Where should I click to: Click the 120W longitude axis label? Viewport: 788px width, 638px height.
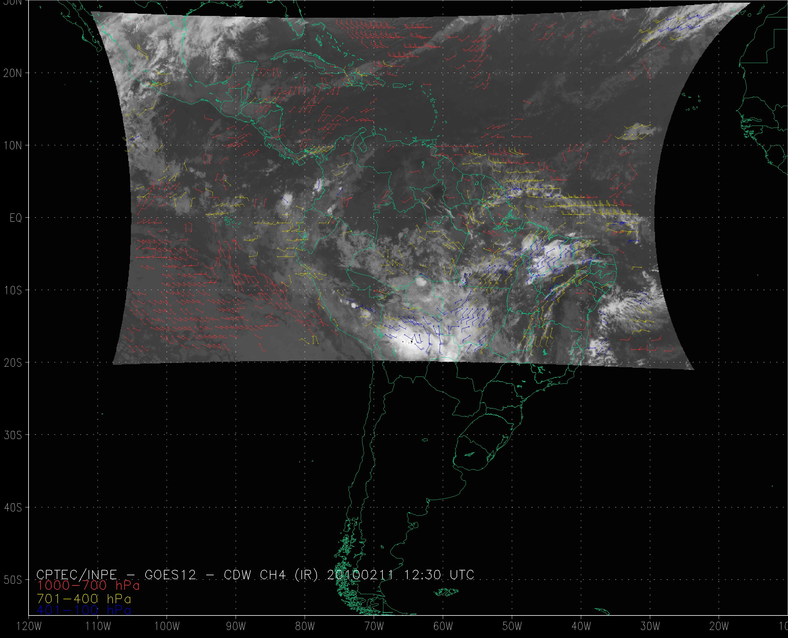[x=29, y=627]
